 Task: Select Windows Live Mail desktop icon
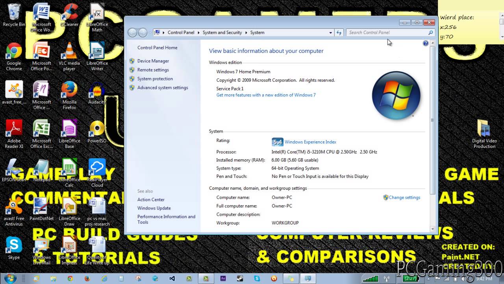coord(41,251)
